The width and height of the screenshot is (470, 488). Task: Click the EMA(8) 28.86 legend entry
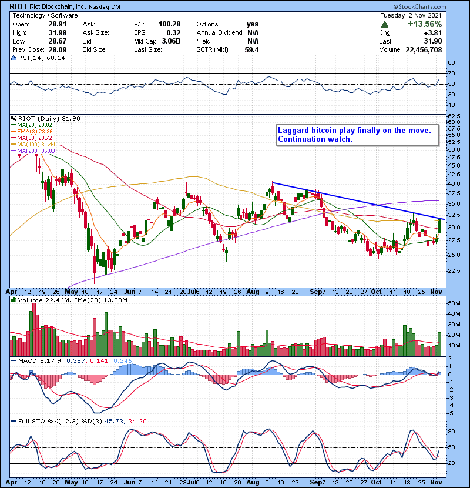(32, 131)
